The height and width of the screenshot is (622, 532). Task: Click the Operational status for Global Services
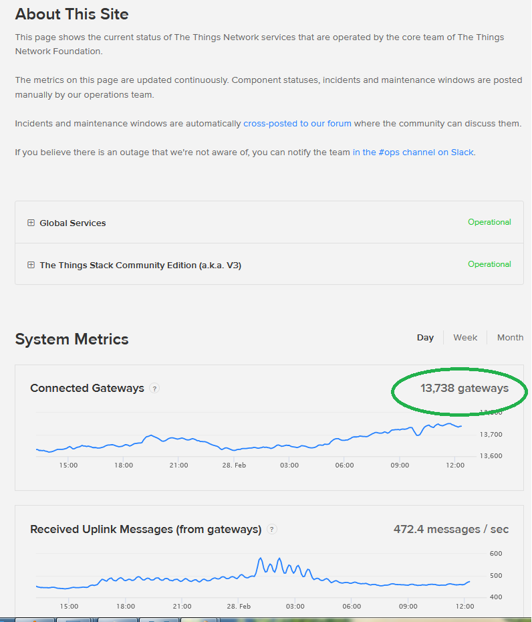pos(489,222)
